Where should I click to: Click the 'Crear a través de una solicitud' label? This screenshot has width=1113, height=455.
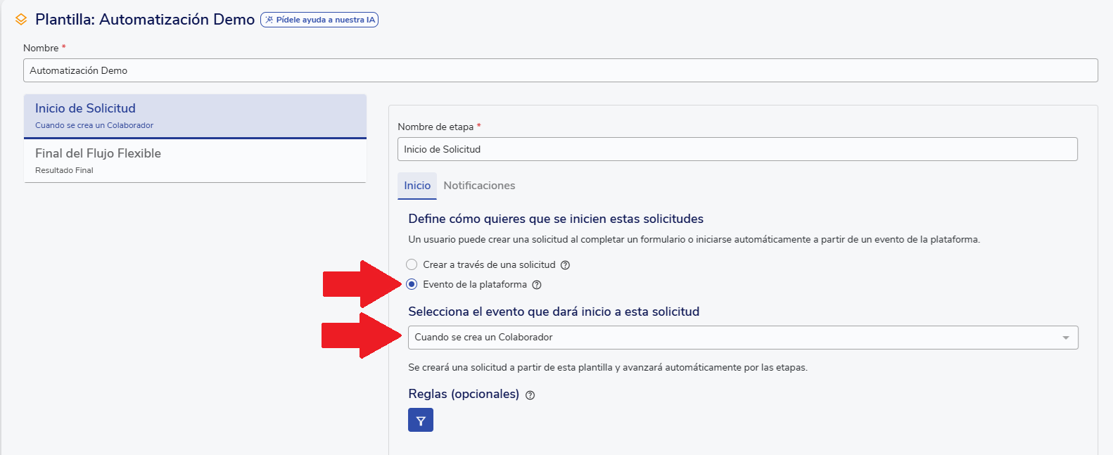[489, 264]
